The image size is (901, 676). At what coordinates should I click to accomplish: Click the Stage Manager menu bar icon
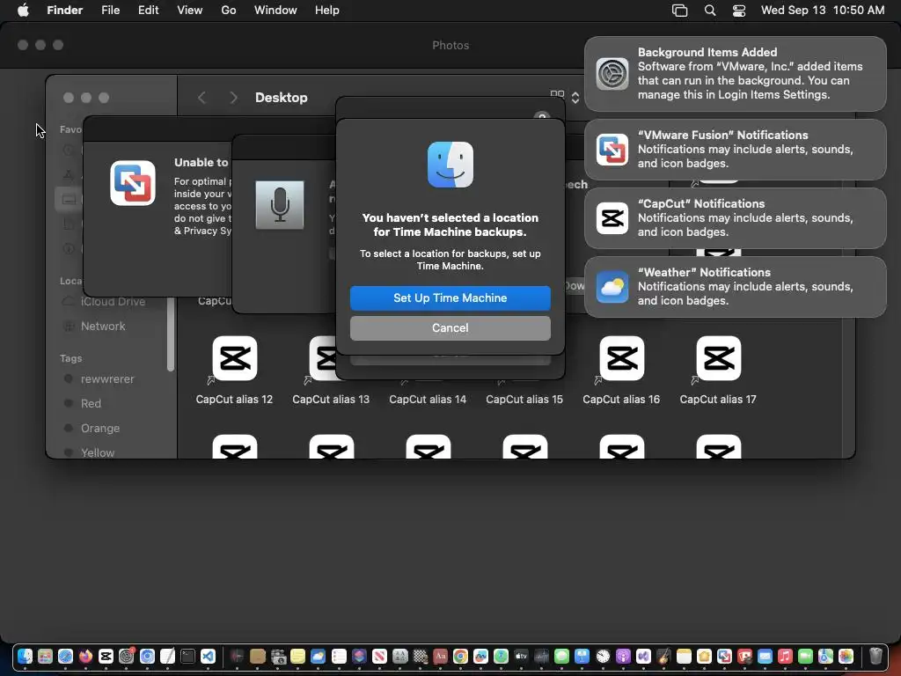click(x=680, y=11)
